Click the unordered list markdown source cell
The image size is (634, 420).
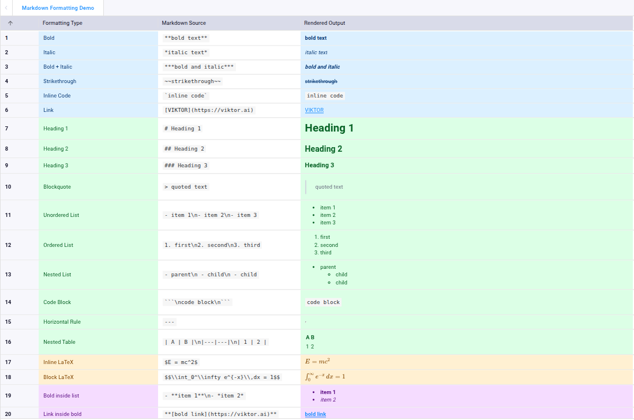click(x=229, y=215)
